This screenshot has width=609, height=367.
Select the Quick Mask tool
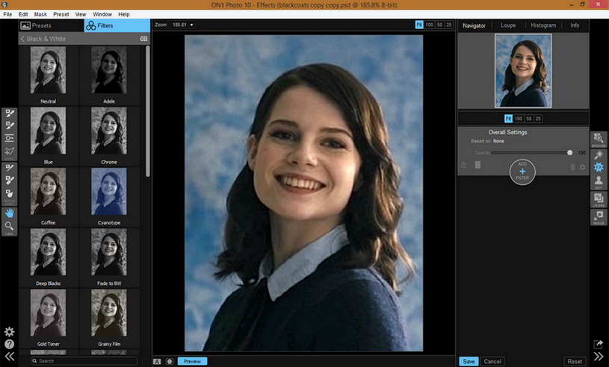click(x=9, y=151)
